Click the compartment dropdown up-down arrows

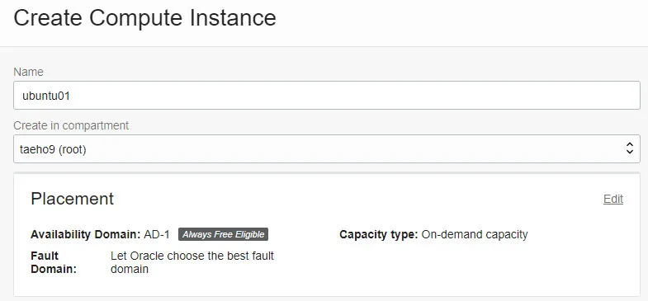tap(629, 148)
